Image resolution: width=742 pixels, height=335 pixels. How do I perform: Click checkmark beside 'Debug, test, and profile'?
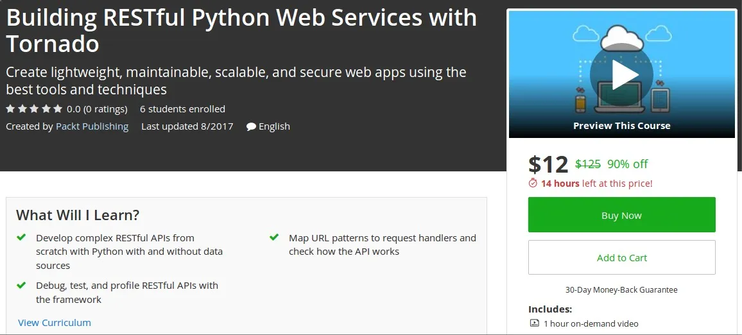tap(21, 285)
